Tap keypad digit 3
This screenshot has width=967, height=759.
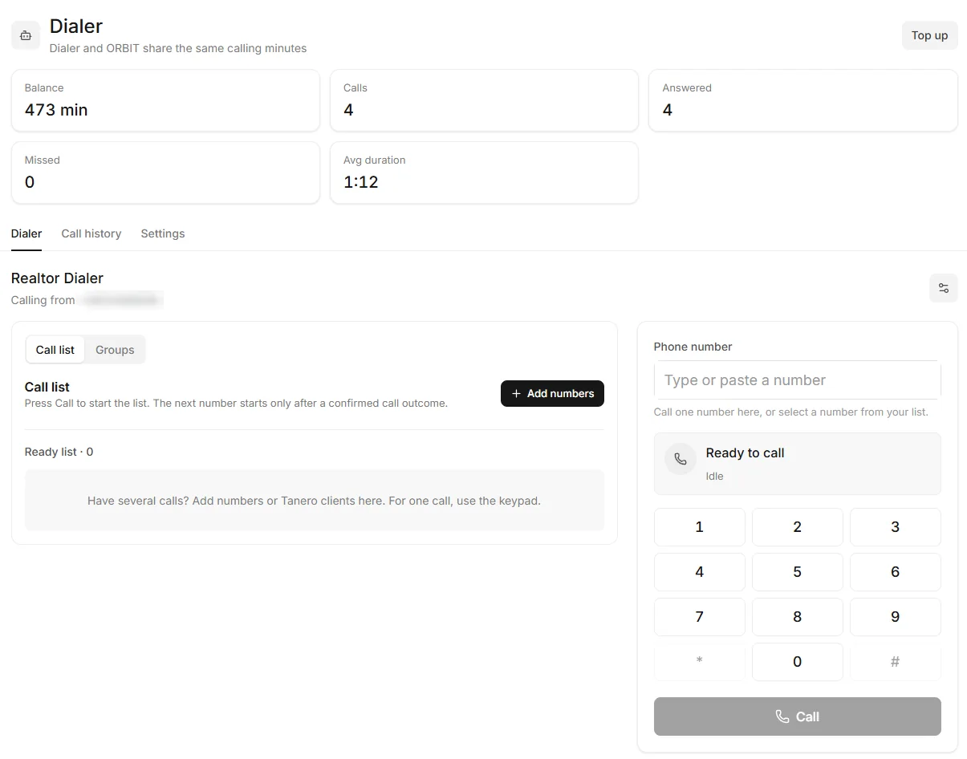coord(896,527)
